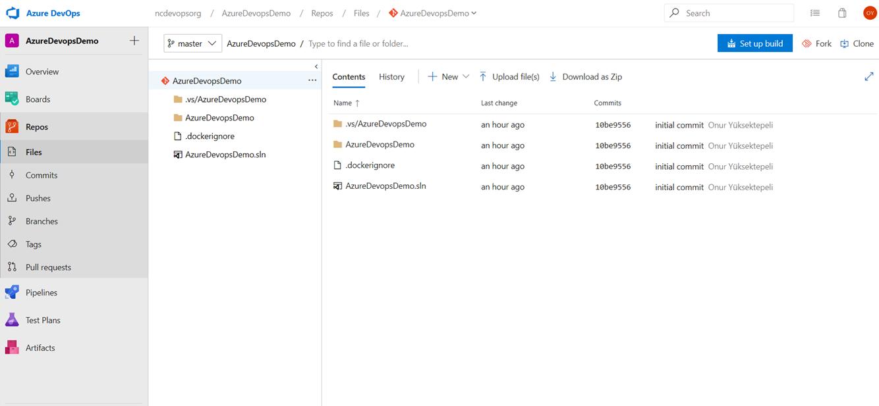Click the Fork button
879x406 pixels.
tap(816, 43)
